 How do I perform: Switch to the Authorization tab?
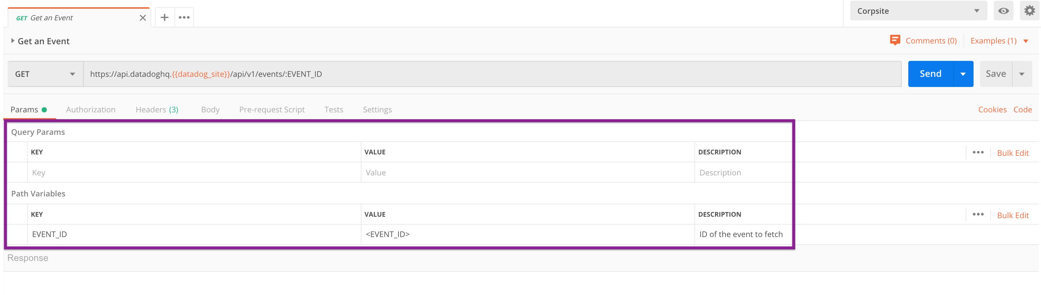[91, 109]
